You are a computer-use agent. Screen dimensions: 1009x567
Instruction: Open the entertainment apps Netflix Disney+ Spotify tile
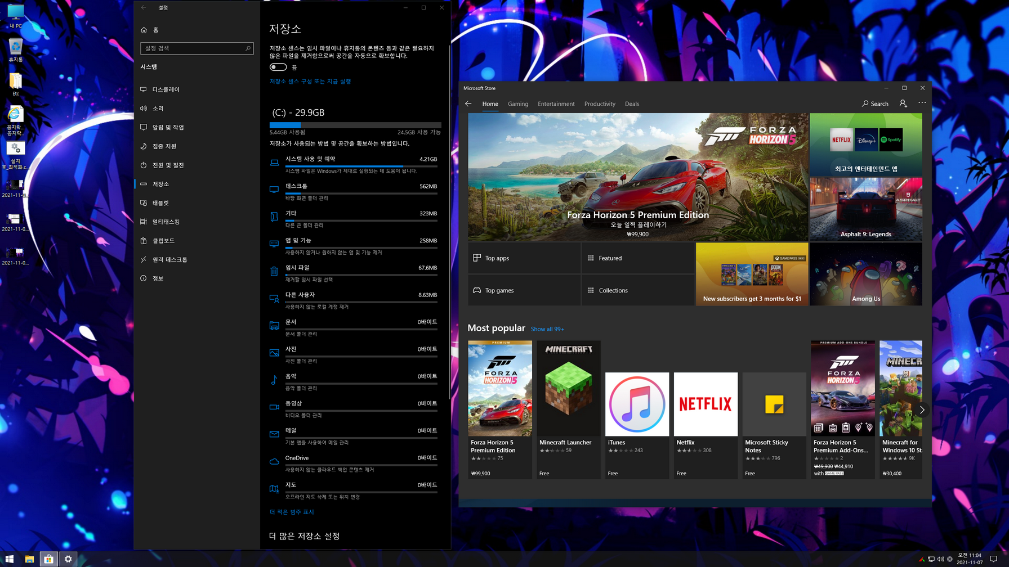866,145
